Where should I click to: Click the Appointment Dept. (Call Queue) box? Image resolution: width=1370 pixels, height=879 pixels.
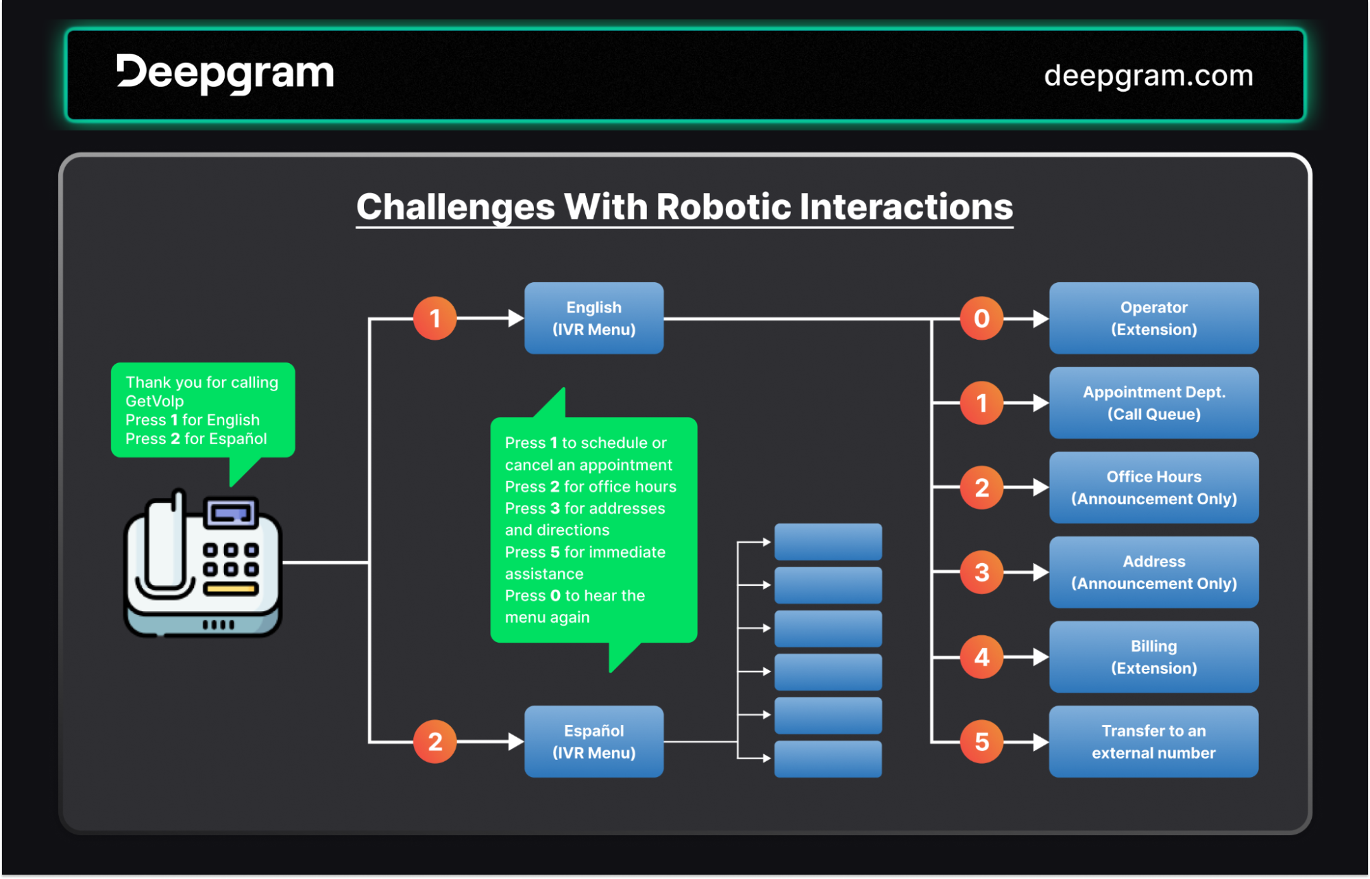[x=1153, y=403]
